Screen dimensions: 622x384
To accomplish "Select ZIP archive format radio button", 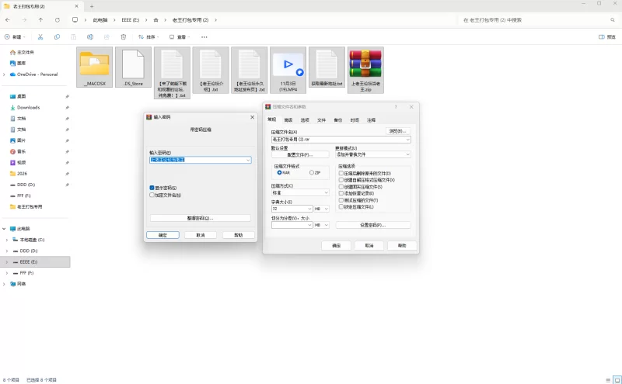I will pyautogui.click(x=312, y=172).
